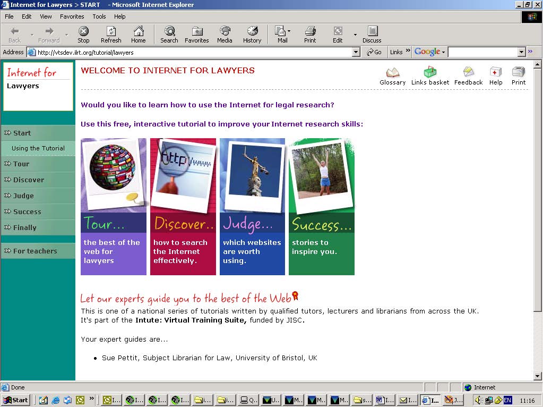Expand the Google search box dropdown

click(x=522, y=52)
